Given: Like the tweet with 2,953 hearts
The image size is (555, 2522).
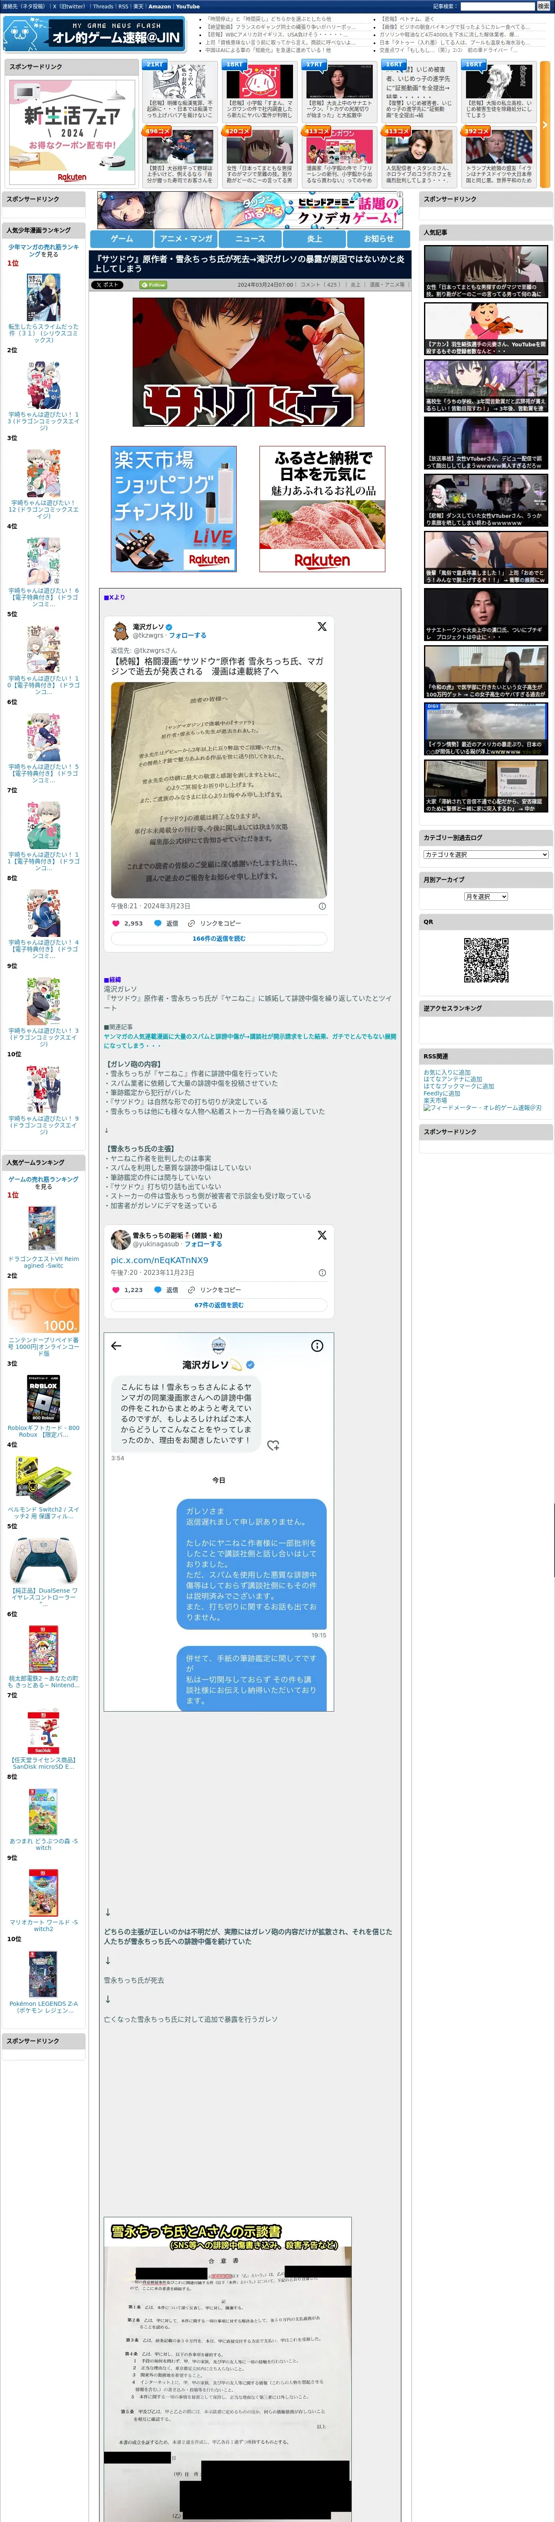Looking at the screenshot, I should point(115,923).
